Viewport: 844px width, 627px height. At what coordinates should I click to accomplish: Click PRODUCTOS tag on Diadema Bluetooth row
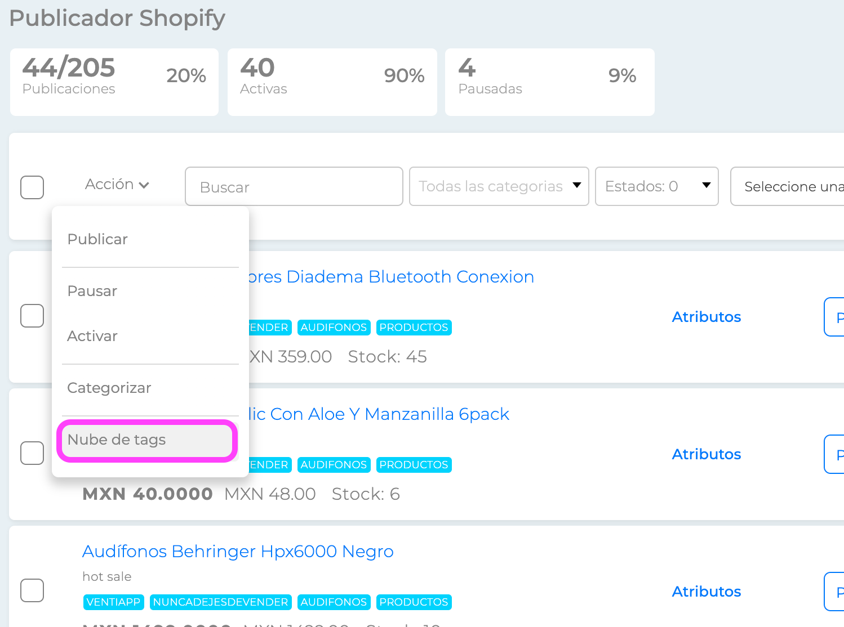click(x=414, y=328)
